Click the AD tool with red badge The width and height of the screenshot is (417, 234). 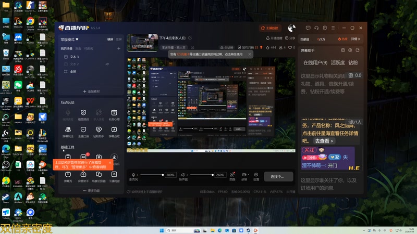83,157
